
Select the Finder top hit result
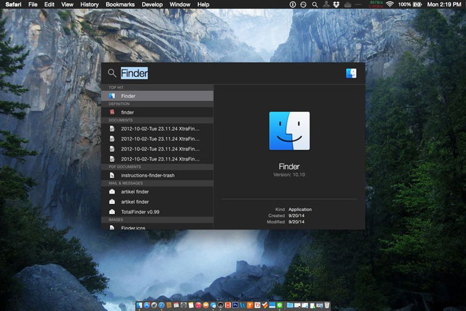point(157,96)
